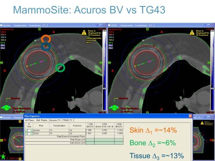The width and height of the screenshot is (215, 161).
Task: Click the Total Dose Limit cell for column 1
Action: (x=90, y=140)
